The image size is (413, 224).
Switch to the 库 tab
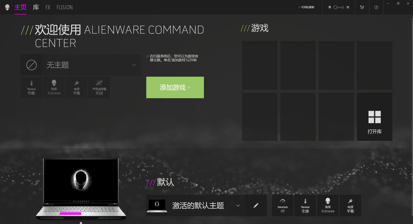(x=36, y=7)
